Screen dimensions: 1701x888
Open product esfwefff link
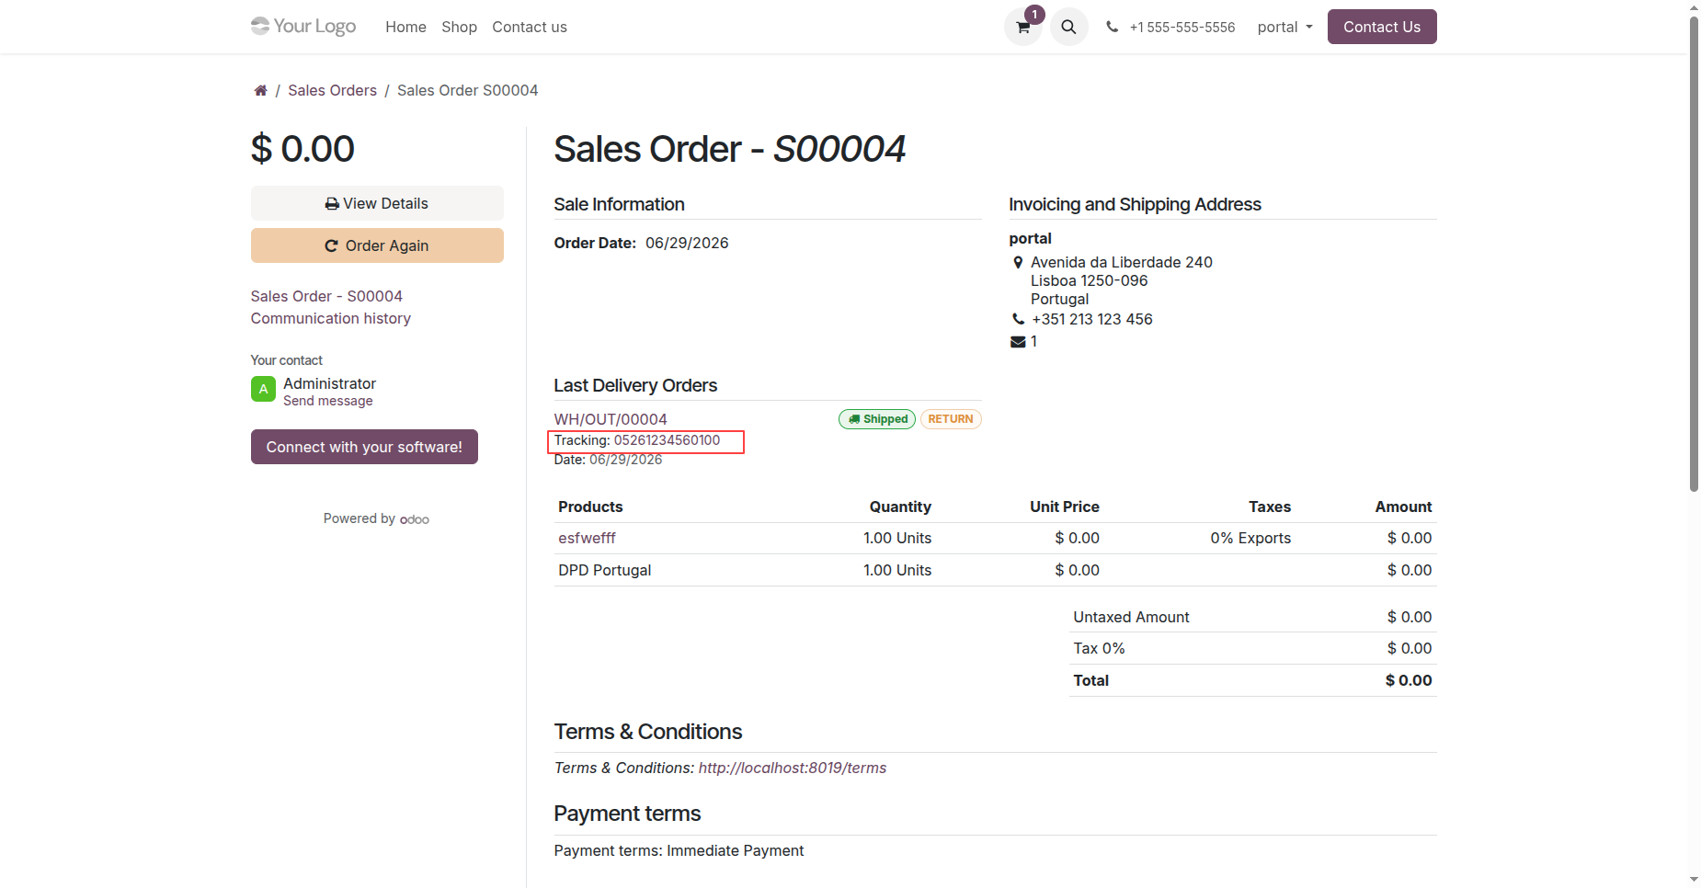[x=587, y=538]
